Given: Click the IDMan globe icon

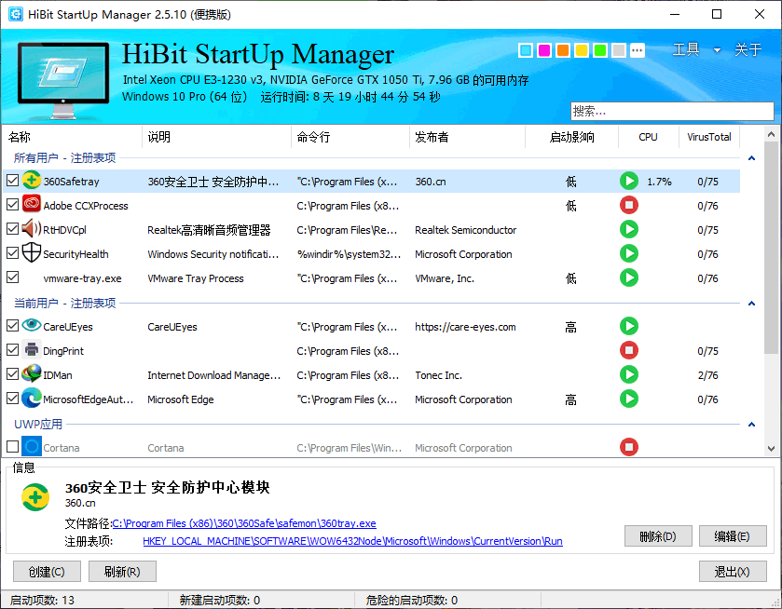Looking at the screenshot, I should (x=32, y=373).
